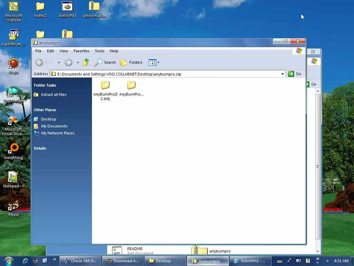Expand the Details section header
The image size is (354, 266).
pyautogui.click(x=40, y=148)
